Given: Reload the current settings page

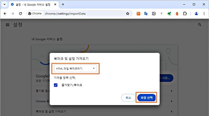Looking at the screenshot, I should pos(20,14).
